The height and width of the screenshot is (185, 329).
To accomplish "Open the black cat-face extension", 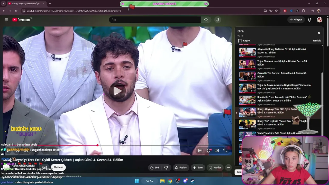I will 297,11.
